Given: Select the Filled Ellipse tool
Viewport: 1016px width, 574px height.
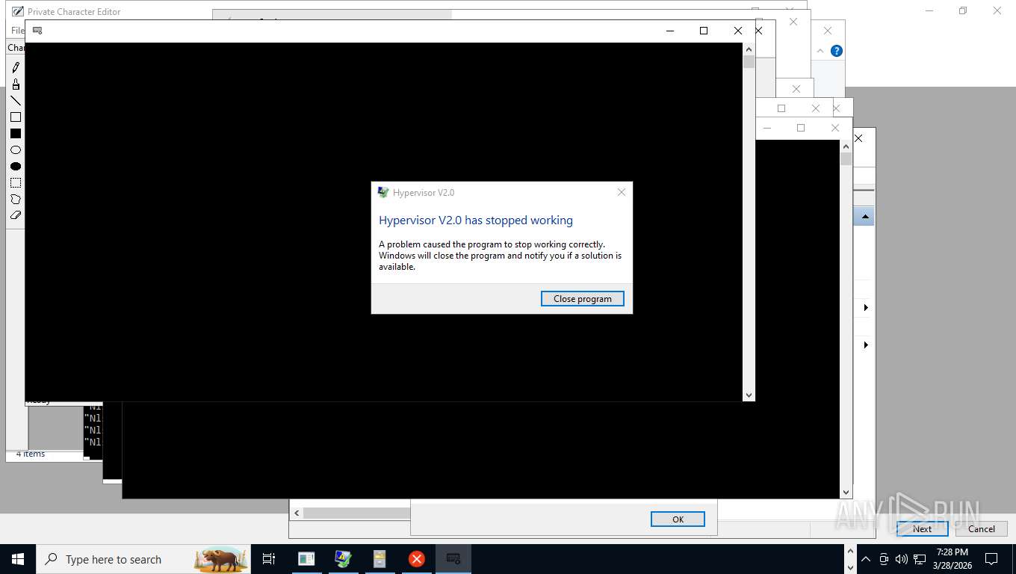Looking at the screenshot, I should coord(16,167).
